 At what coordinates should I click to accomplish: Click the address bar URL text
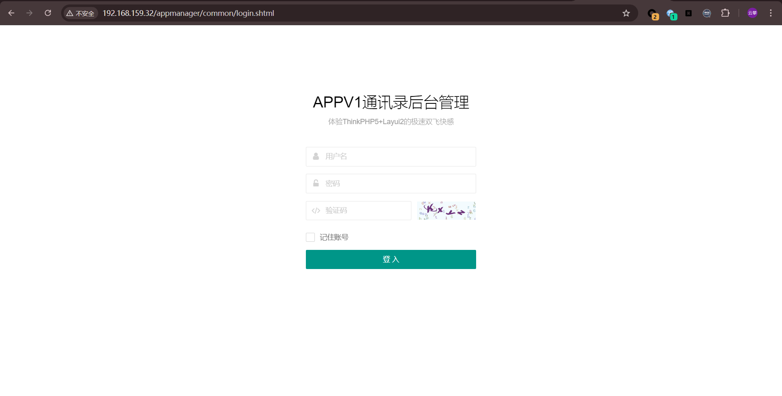click(x=188, y=13)
